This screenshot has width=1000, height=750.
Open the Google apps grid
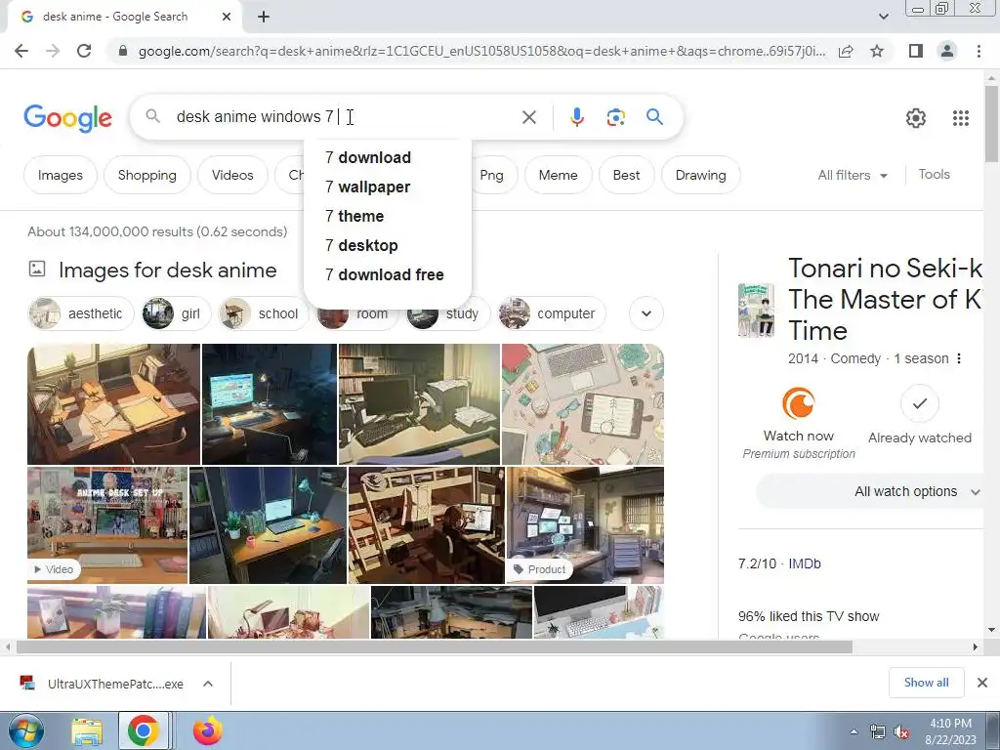point(961,118)
